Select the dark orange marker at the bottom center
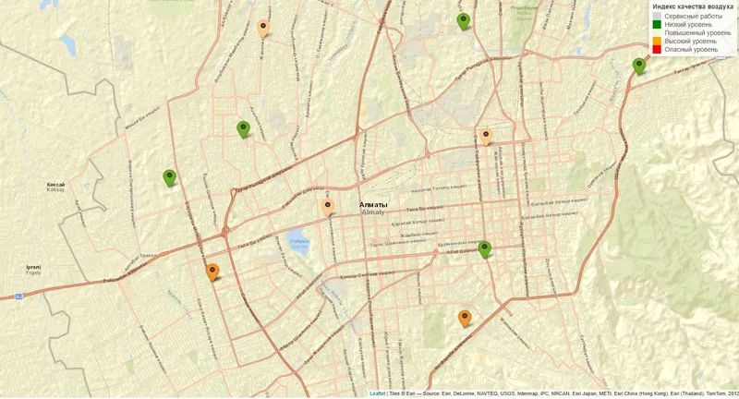Image resolution: width=739 pixels, height=399 pixels. (x=465, y=318)
